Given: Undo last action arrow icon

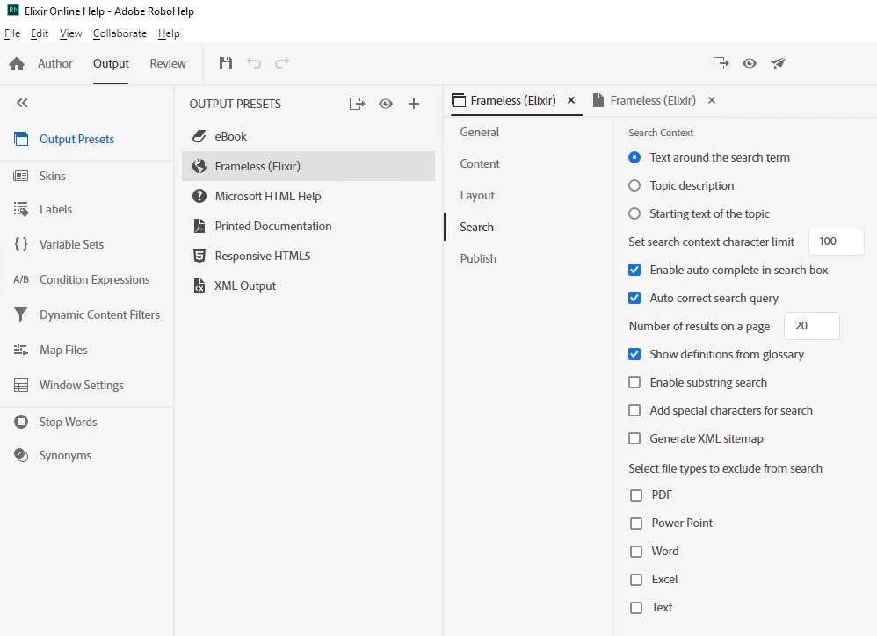Looking at the screenshot, I should tap(254, 63).
